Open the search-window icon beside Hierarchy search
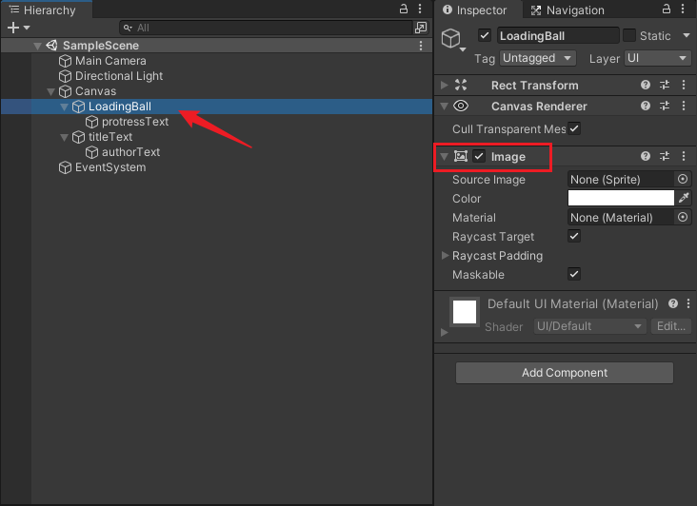Viewport: 697px width, 506px height. 421,28
